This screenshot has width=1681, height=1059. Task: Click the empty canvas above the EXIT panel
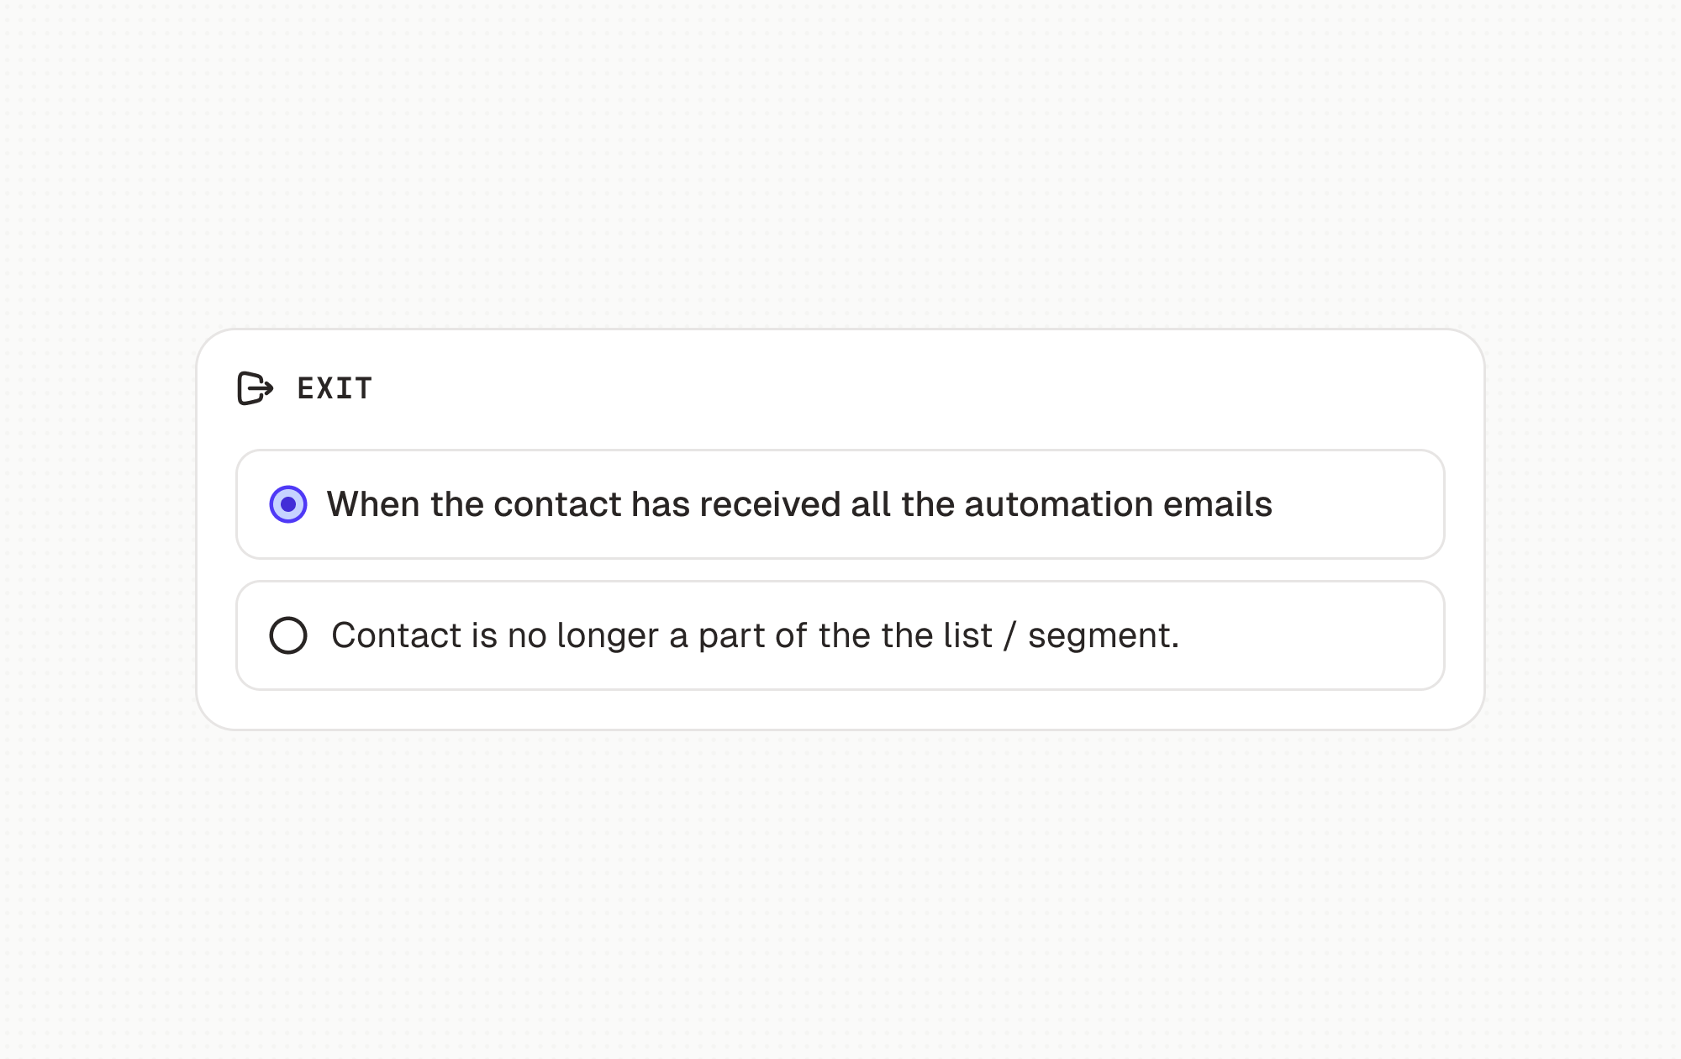point(840,168)
